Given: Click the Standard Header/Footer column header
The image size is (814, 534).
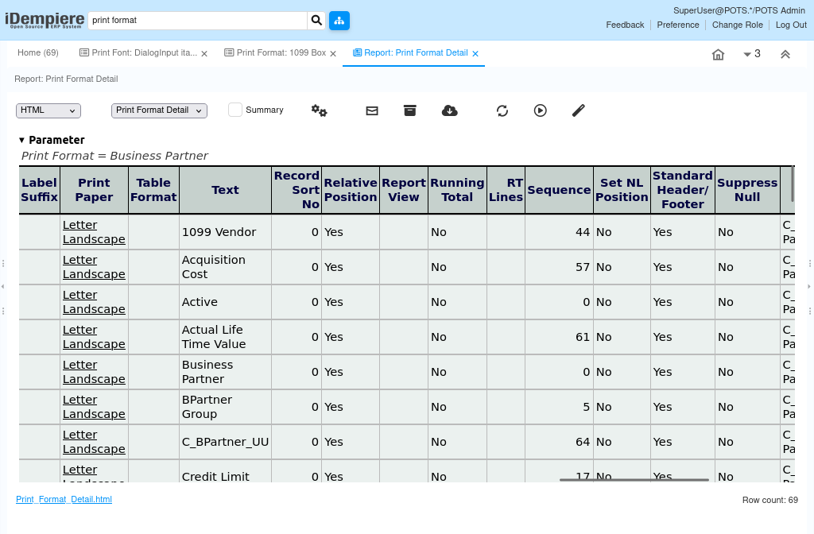Looking at the screenshot, I should coord(683,190).
